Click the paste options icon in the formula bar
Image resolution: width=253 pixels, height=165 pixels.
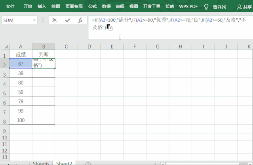[x=110, y=27]
